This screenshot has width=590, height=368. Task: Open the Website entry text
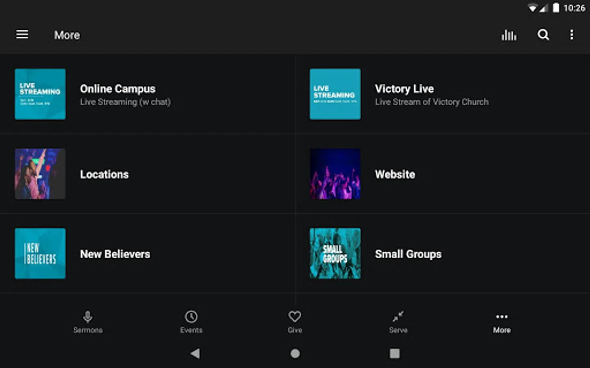click(x=395, y=174)
